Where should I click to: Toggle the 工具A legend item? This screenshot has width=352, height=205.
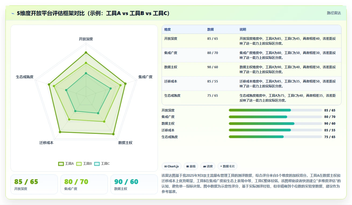tap(66, 163)
